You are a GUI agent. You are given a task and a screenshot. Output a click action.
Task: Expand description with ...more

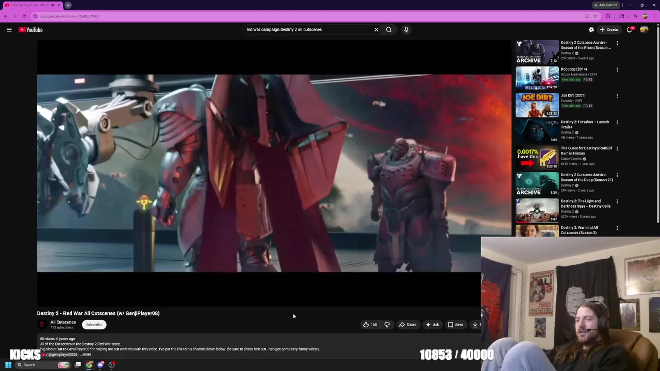[x=86, y=355]
